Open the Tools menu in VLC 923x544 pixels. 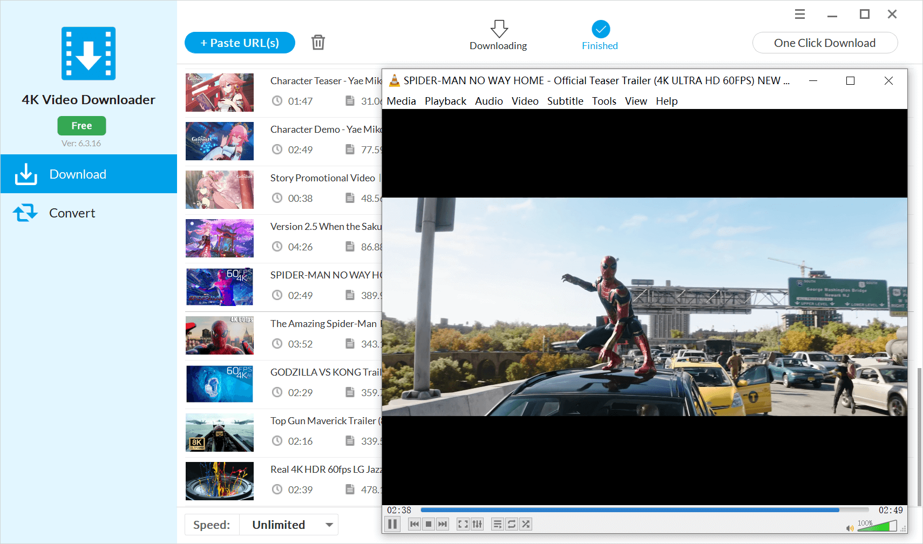pyautogui.click(x=604, y=101)
